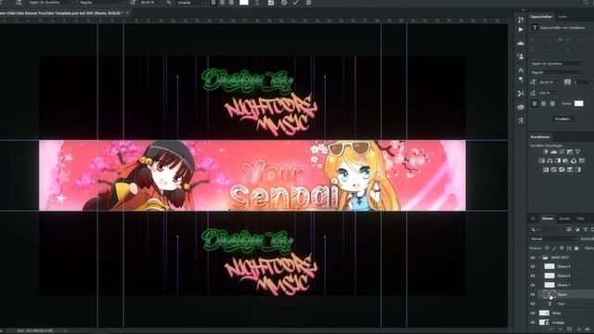Hide the Ebene 7 layer
594x334 pixels.
(532, 285)
